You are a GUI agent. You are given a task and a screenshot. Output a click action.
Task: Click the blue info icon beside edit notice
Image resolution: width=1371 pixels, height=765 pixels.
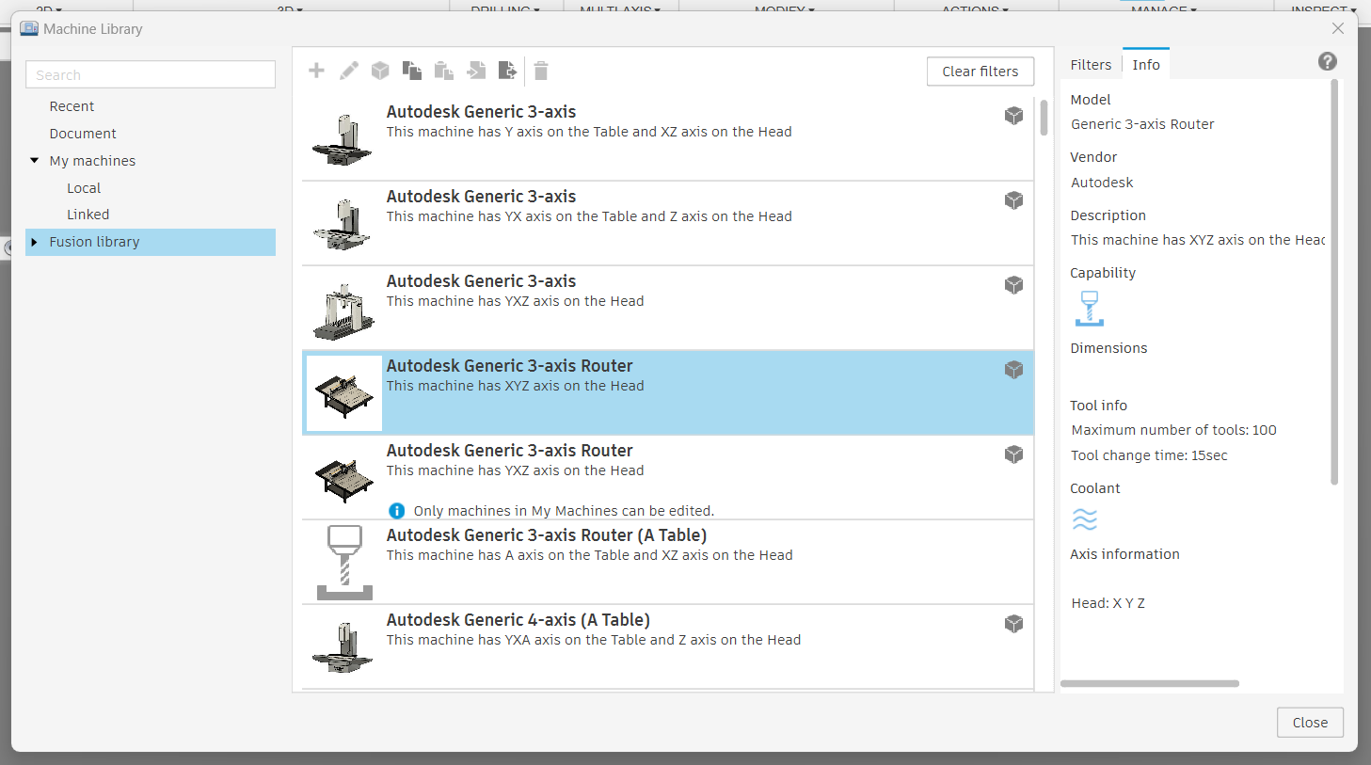[x=397, y=511]
